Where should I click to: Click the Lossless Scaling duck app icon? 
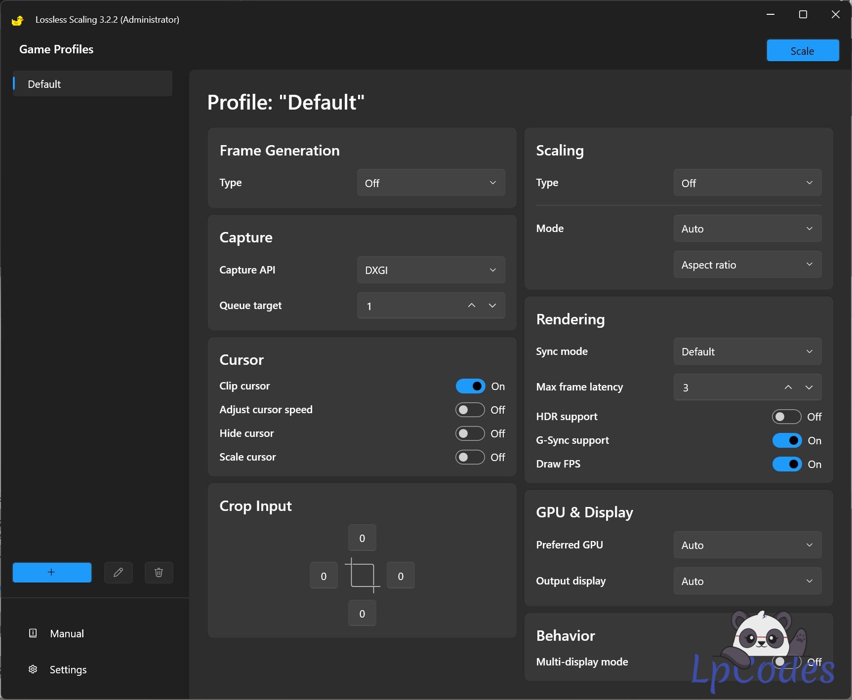(18, 20)
